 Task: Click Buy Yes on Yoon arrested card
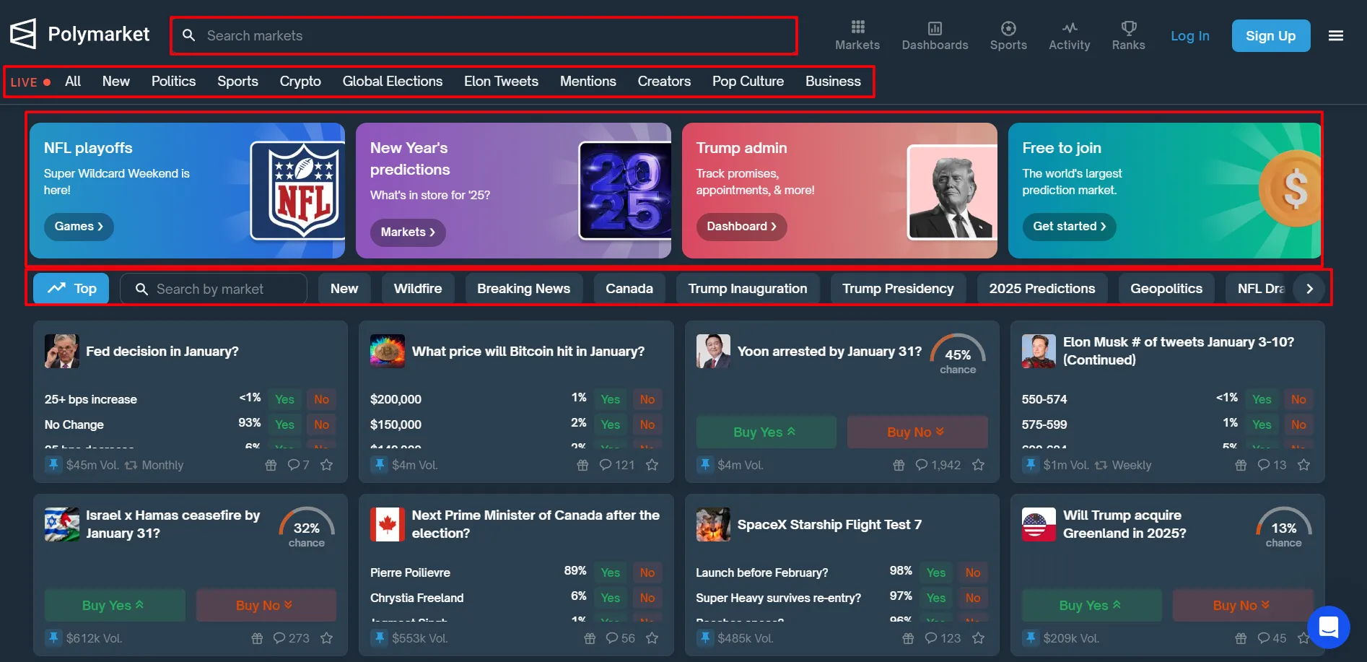click(766, 432)
